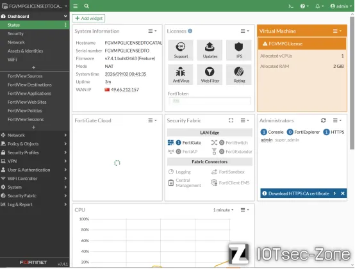Screen dimensions: 355x269
Task: Dismiss the HTTPS CA certificate banner
Action: pyautogui.click(x=343, y=193)
